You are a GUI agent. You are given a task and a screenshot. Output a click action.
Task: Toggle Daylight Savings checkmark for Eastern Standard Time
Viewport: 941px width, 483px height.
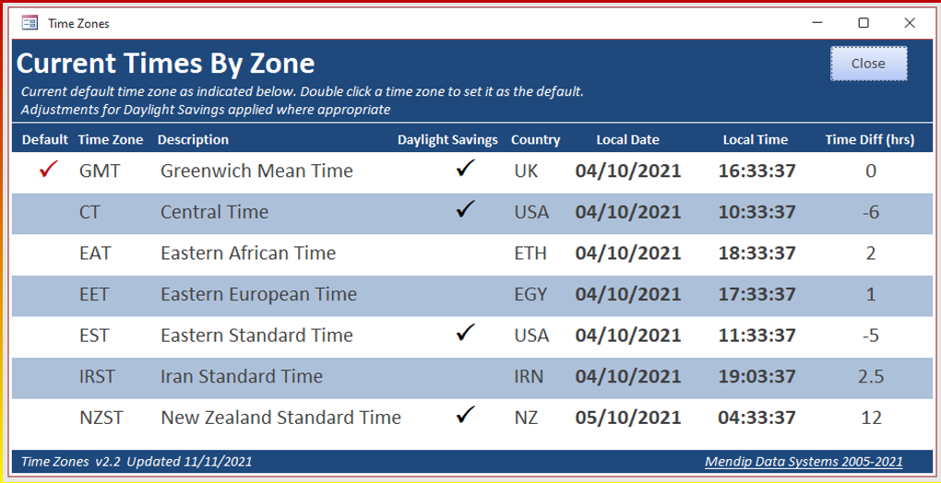pos(466,333)
